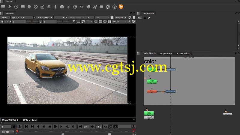Adjust the viewer gamma slider
Screen dimensions: 240x135
63,22
